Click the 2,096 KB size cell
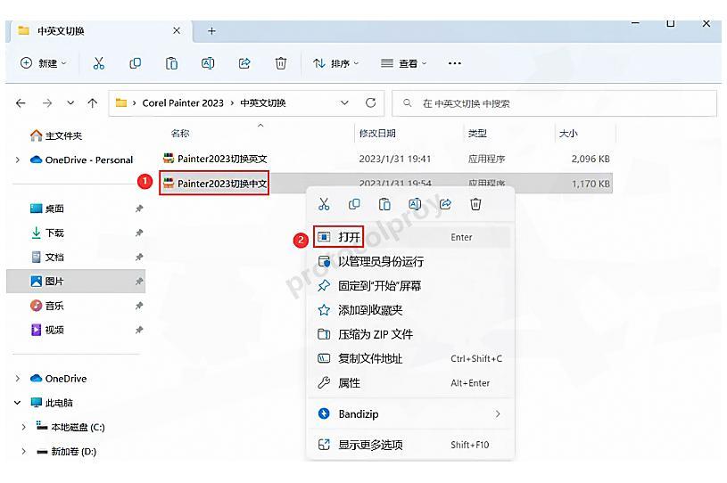 pos(591,159)
